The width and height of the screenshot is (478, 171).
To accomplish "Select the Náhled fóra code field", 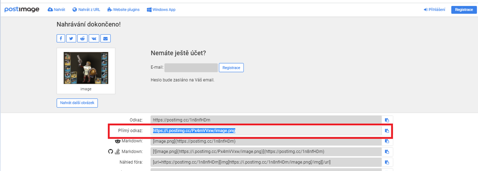I will point(266,162).
